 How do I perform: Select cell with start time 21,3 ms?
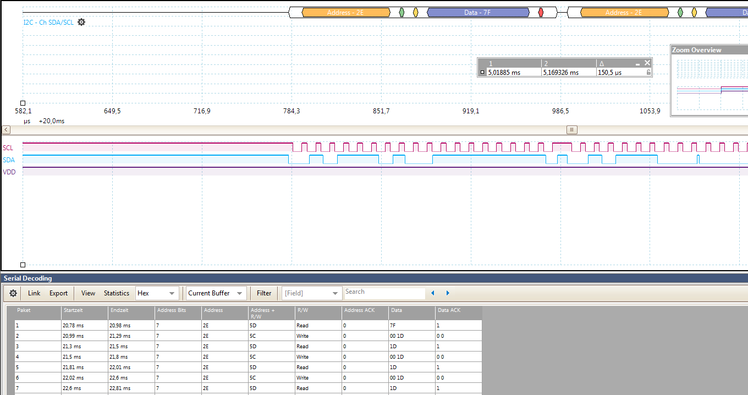click(x=85, y=347)
